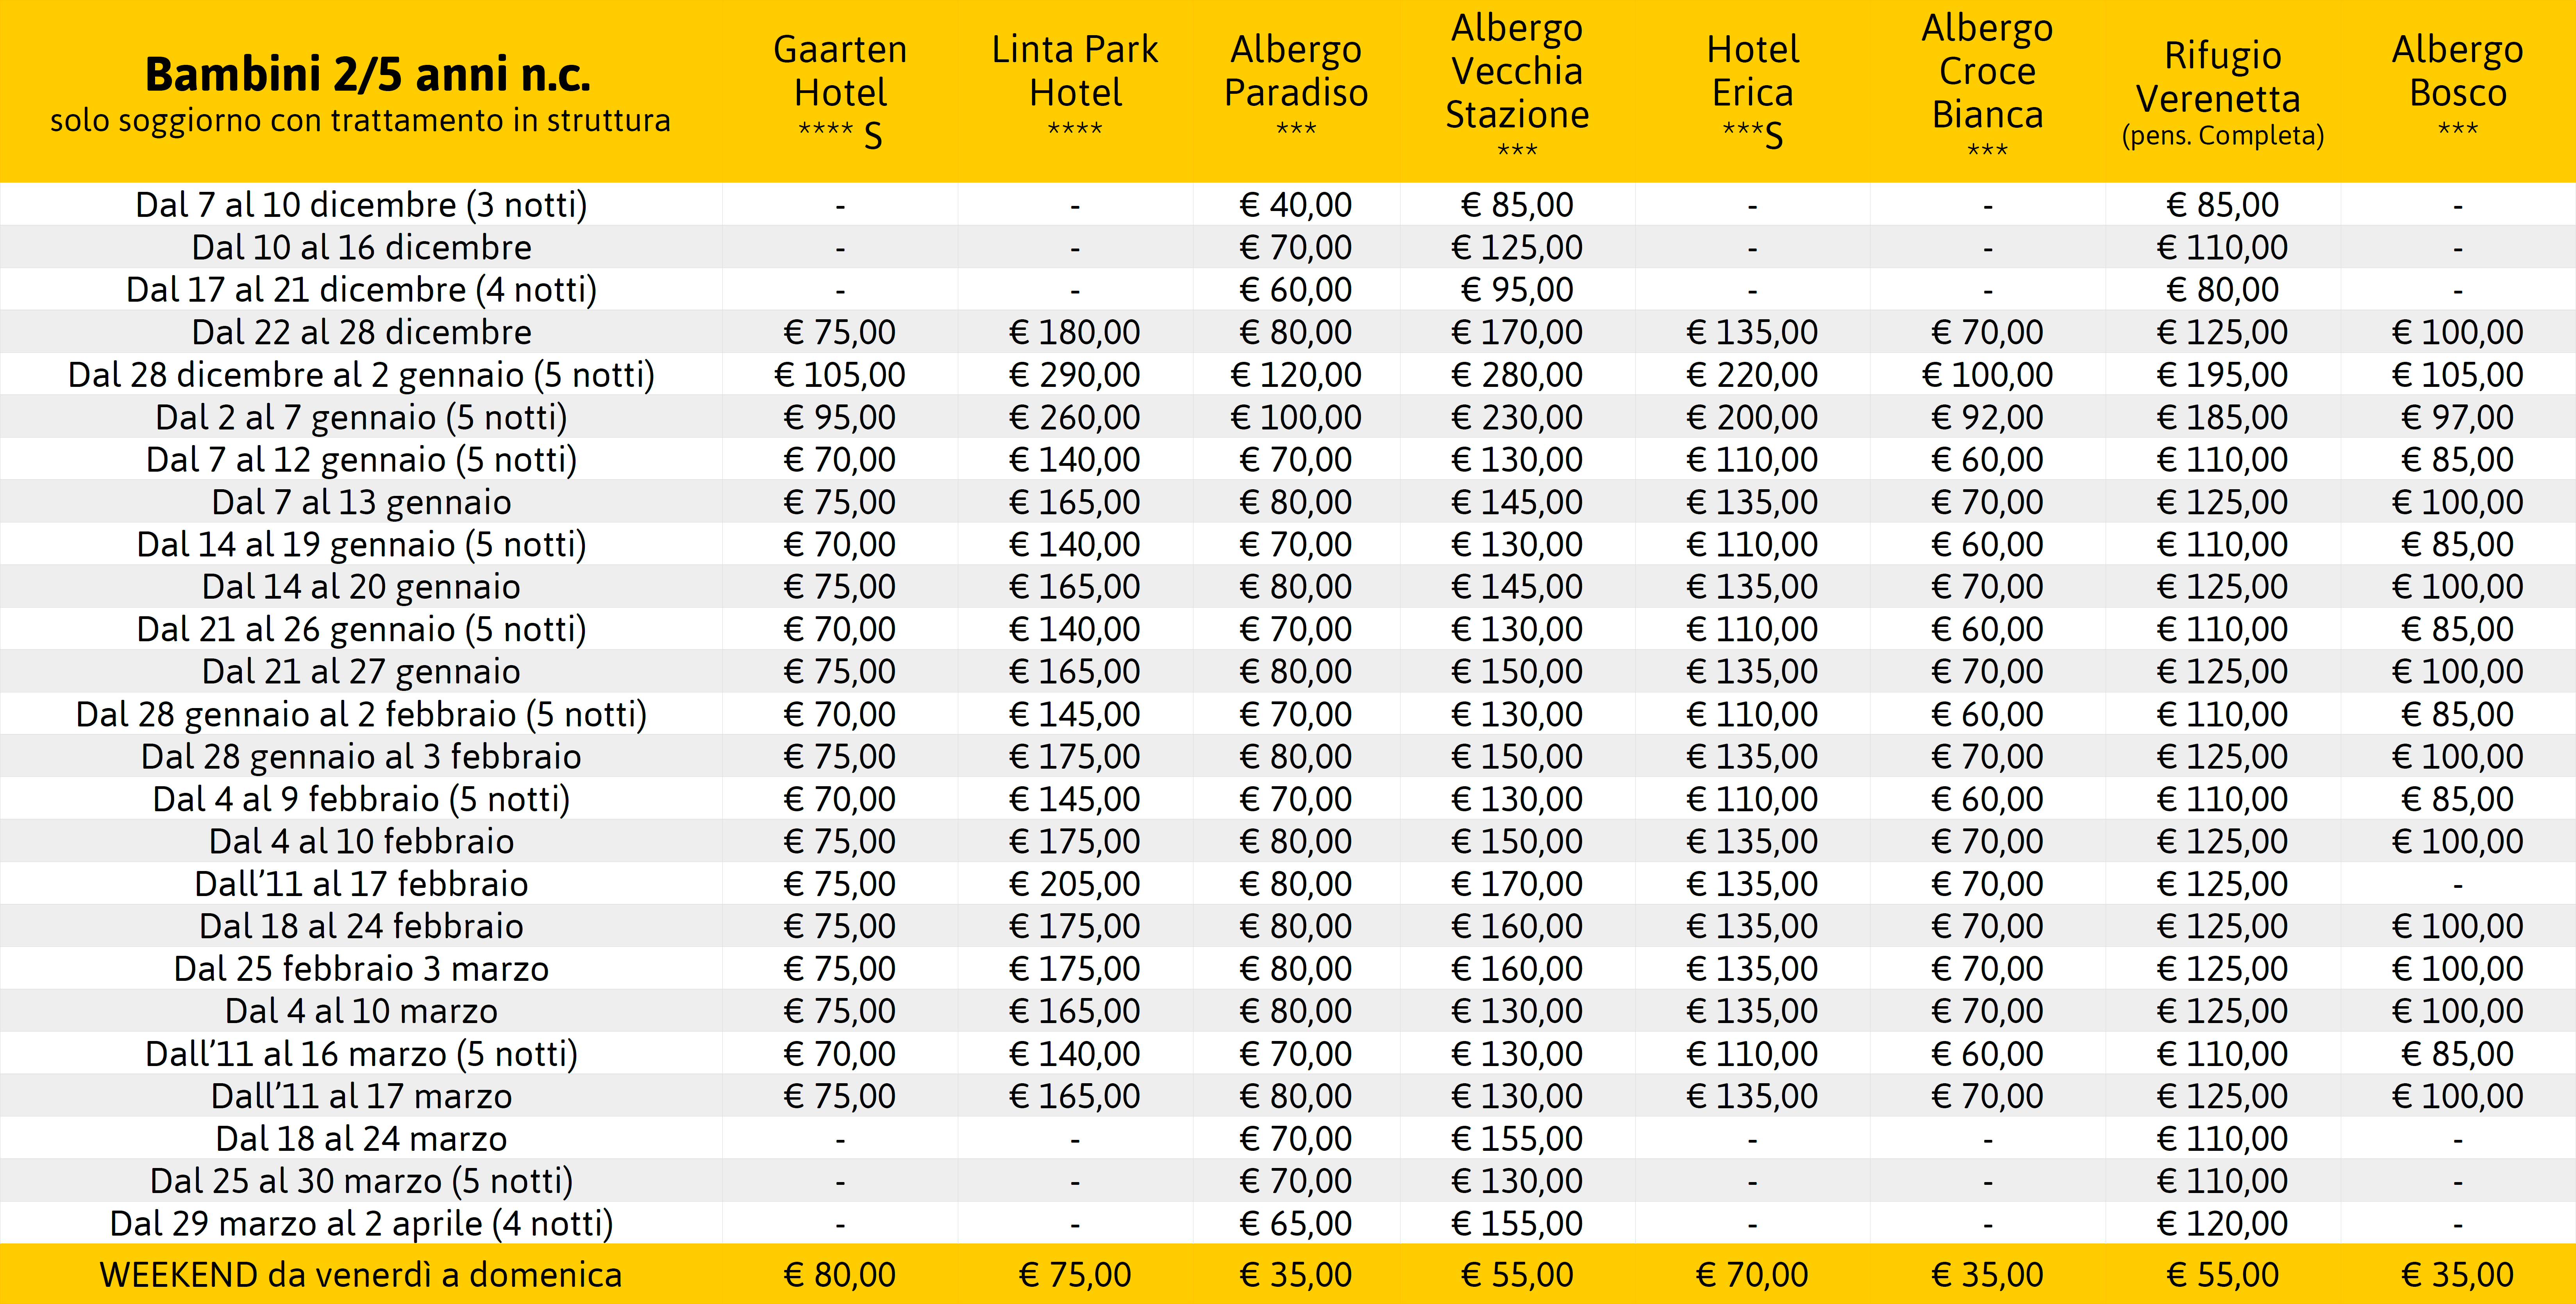Click 'Dal 29 marzo al 2 aprile (4 notti)'
The width and height of the screenshot is (2576, 1304).
[x=361, y=1223]
